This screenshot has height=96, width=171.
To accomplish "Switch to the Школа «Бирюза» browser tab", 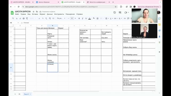I will 48,2.
